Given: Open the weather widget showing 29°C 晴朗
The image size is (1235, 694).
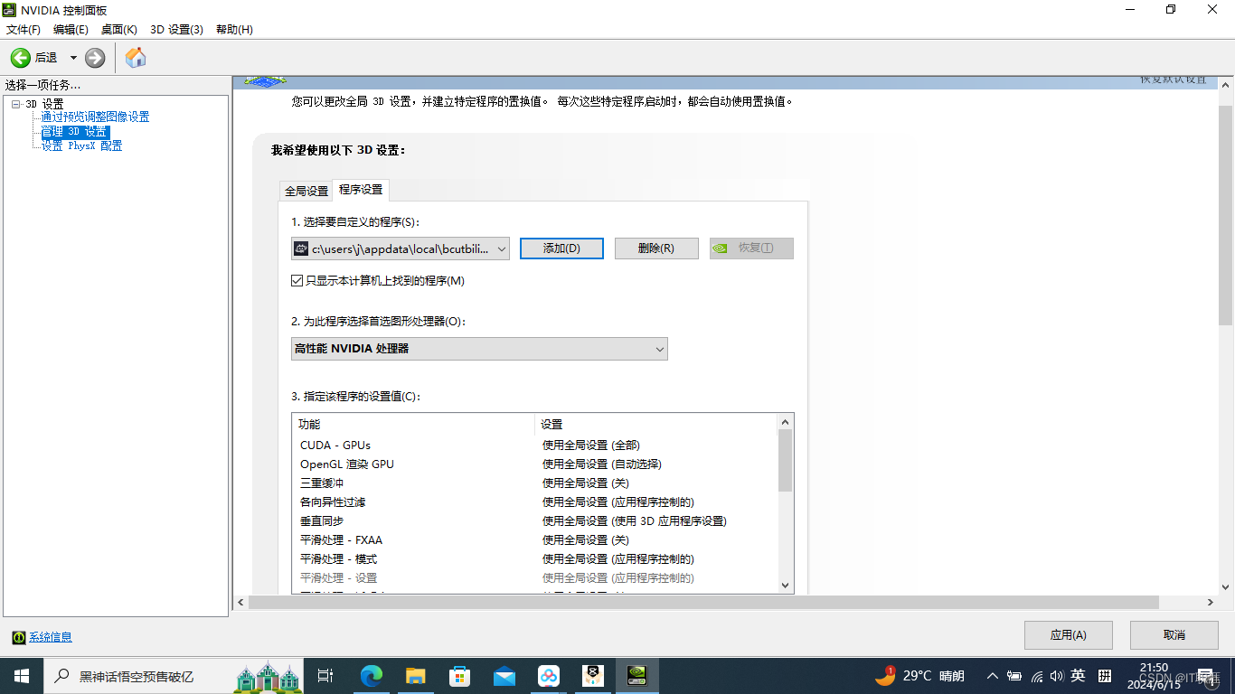Looking at the screenshot, I should click(x=919, y=676).
